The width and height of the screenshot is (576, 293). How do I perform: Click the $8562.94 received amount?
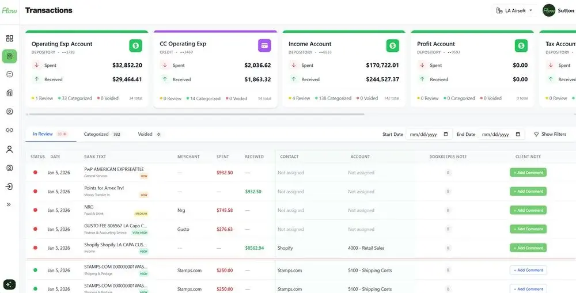coord(254,248)
